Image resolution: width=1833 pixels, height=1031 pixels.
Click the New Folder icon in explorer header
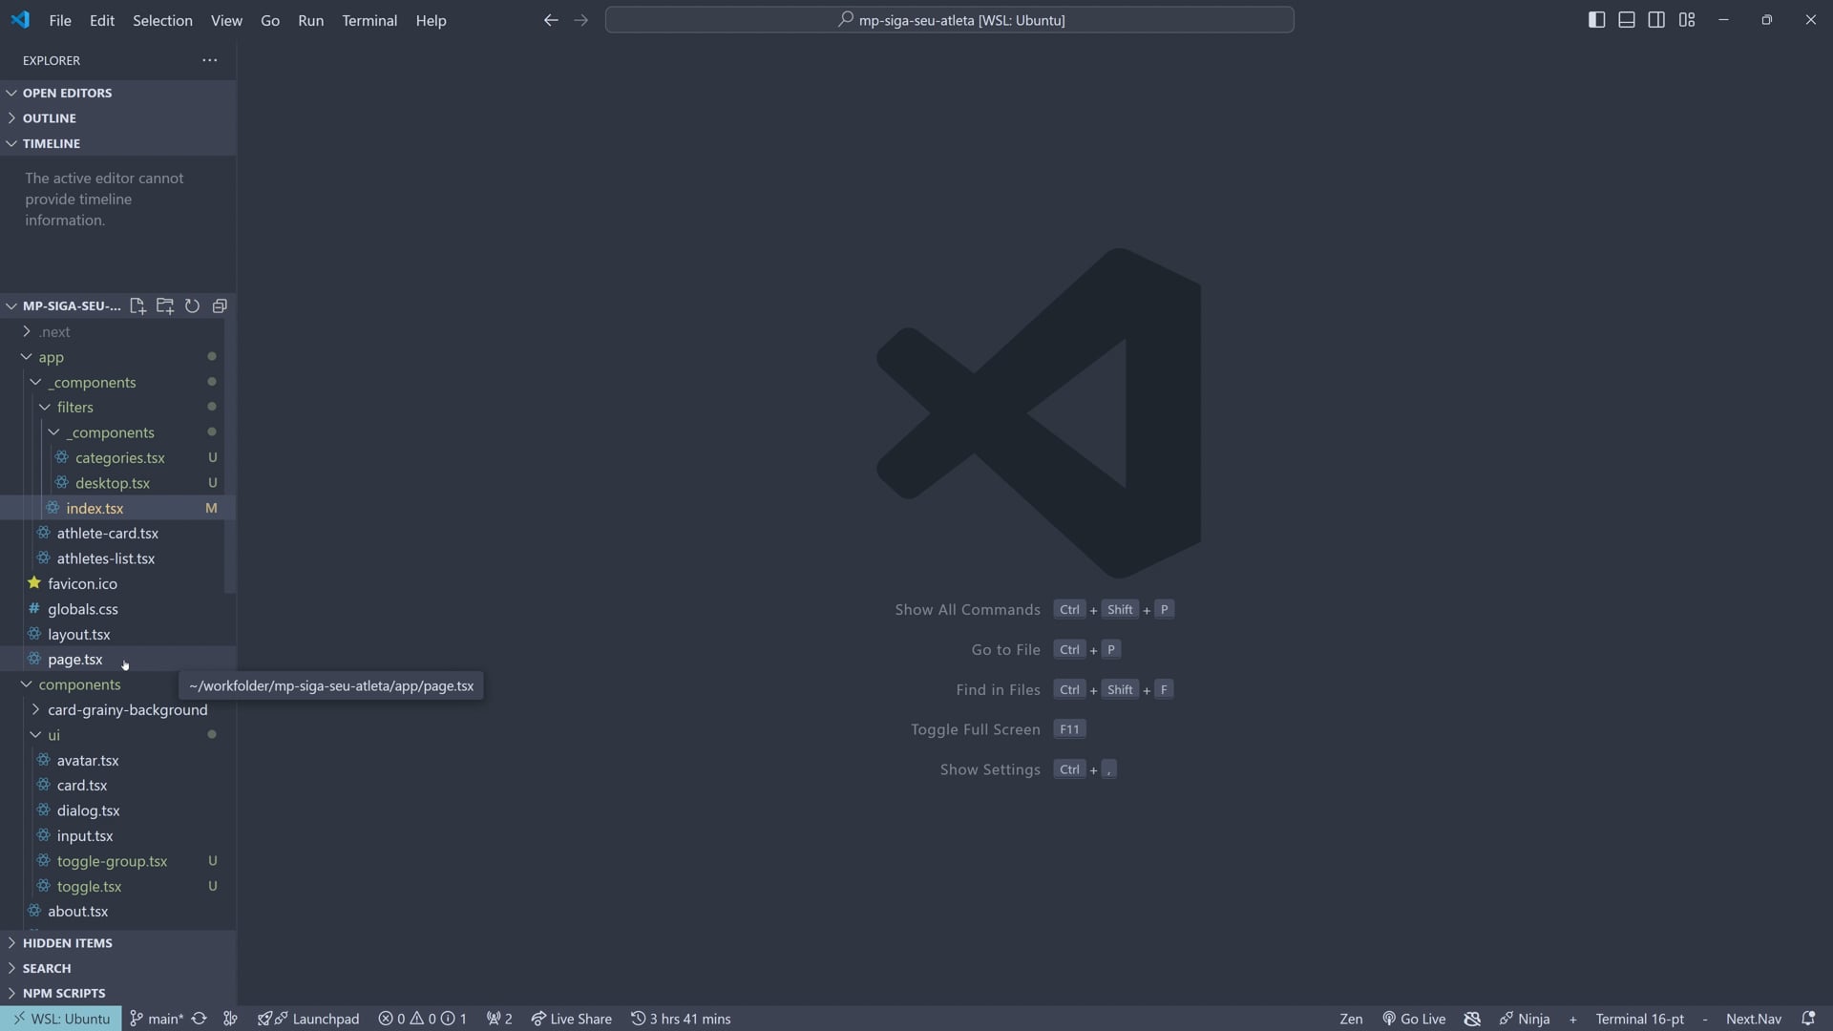[165, 306]
